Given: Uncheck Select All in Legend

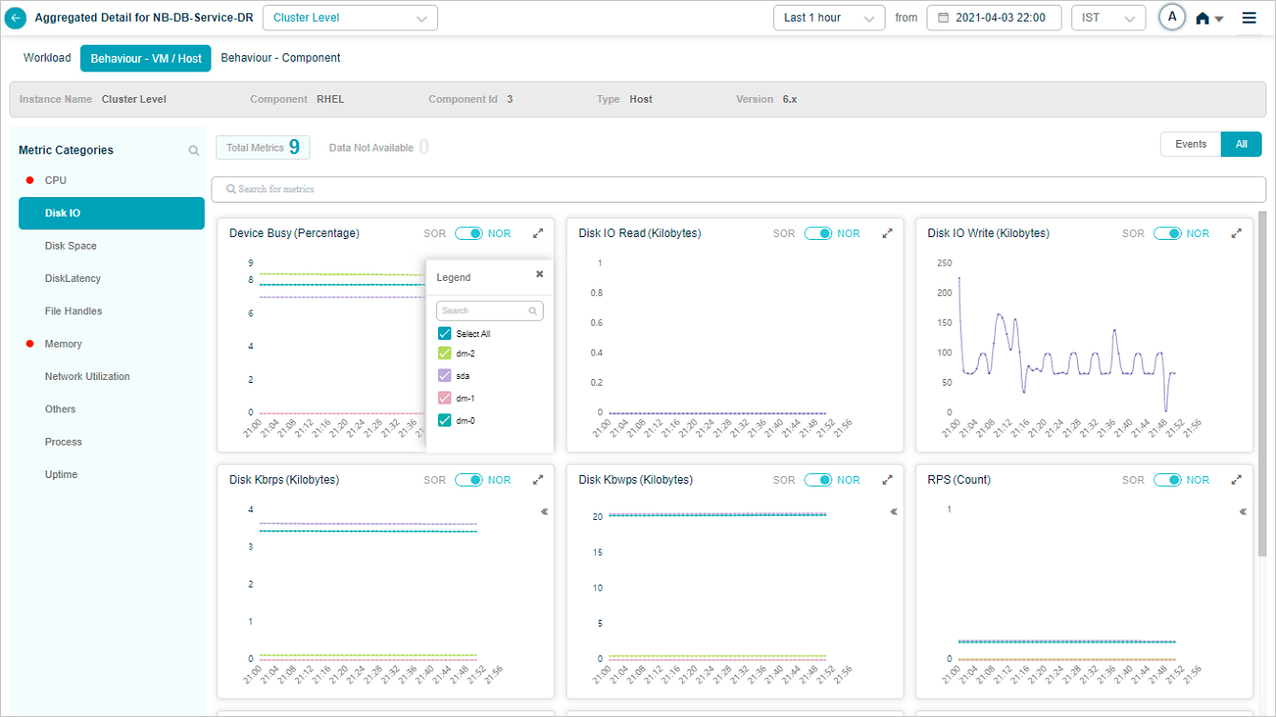Looking at the screenshot, I should (x=445, y=334).
